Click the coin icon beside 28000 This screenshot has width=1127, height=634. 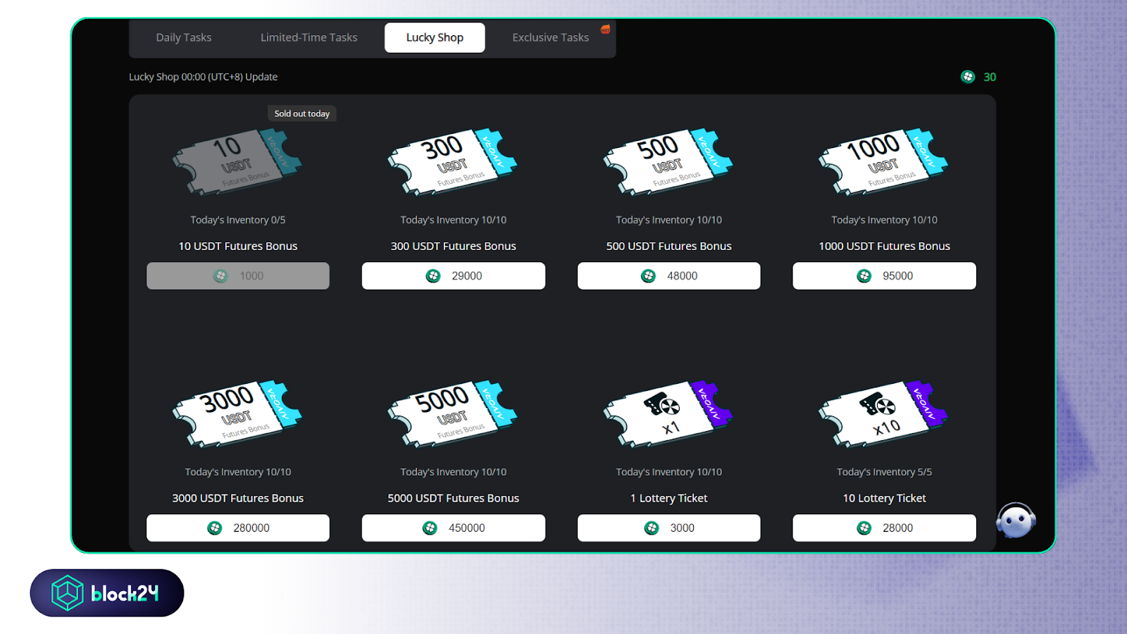[864, 528]
